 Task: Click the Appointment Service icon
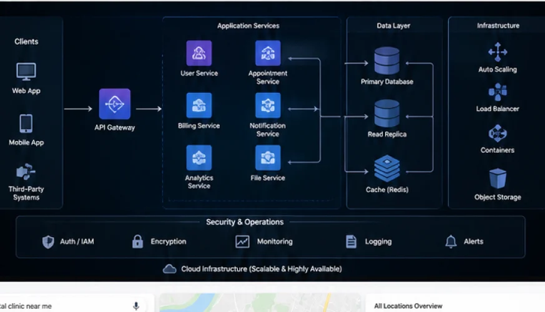click(x=268, y=53)
